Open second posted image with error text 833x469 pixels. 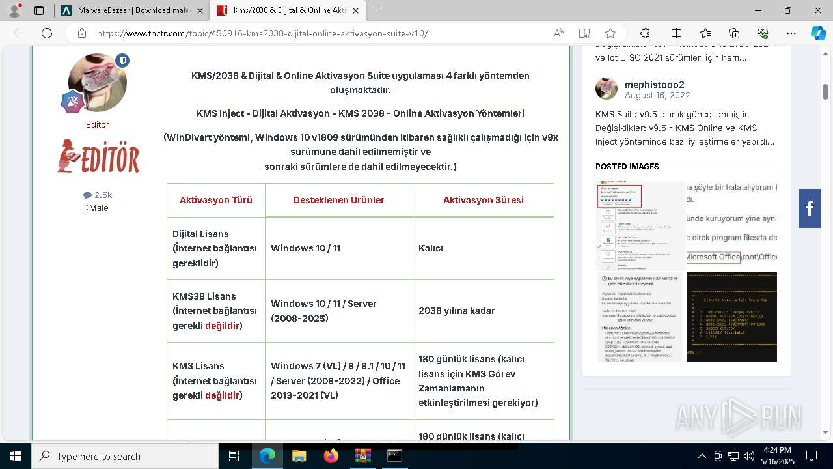[x=732, y=225]
